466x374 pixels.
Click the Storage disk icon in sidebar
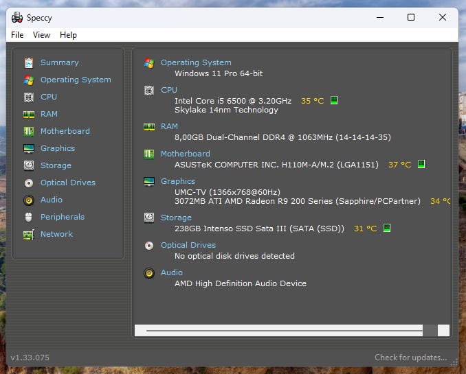(x=29, y=165)
